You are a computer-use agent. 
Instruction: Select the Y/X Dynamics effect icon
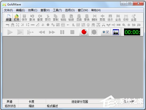[18, 25]
